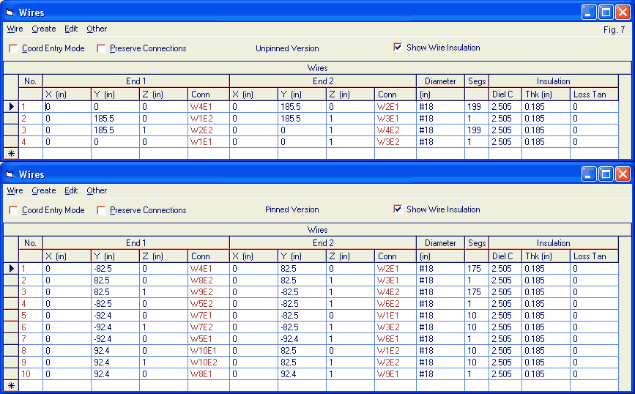Viewport: 635px width, 394px height.
Task: Select wire number 5 in Pinned window
Action: (31, 316)
